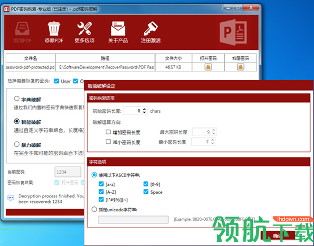This screenshot has width=314, height=246.
Task: Click the 打开密码 lock icon in file row
Action: pyautogui.click(x=208, y=67)
